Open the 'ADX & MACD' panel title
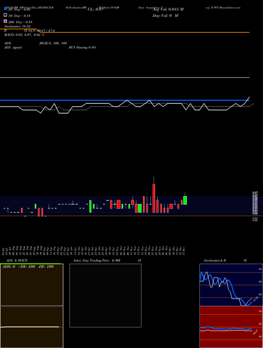The height and width of the screenshot is (348, 263). [17, 260]
